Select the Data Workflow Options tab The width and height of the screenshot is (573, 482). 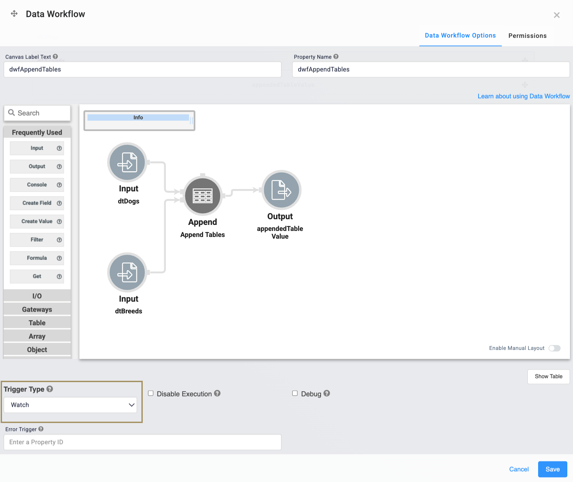460,36
